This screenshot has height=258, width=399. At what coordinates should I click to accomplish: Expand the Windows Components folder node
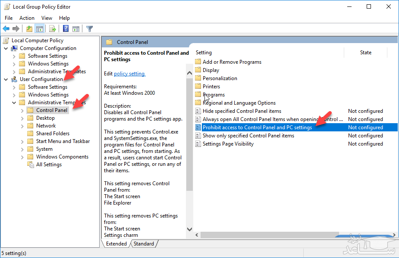click(x=22, y=157)
